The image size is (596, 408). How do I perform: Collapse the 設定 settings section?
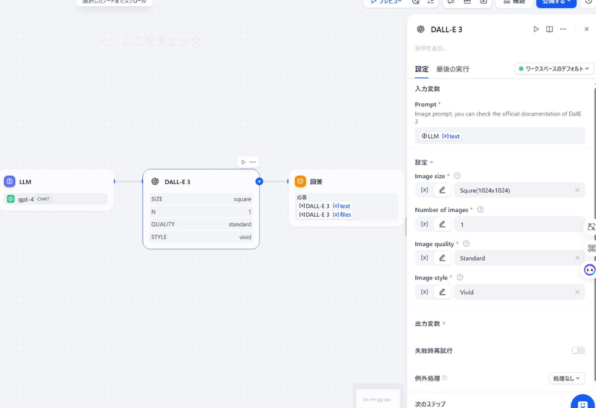[x=423, y=162]
